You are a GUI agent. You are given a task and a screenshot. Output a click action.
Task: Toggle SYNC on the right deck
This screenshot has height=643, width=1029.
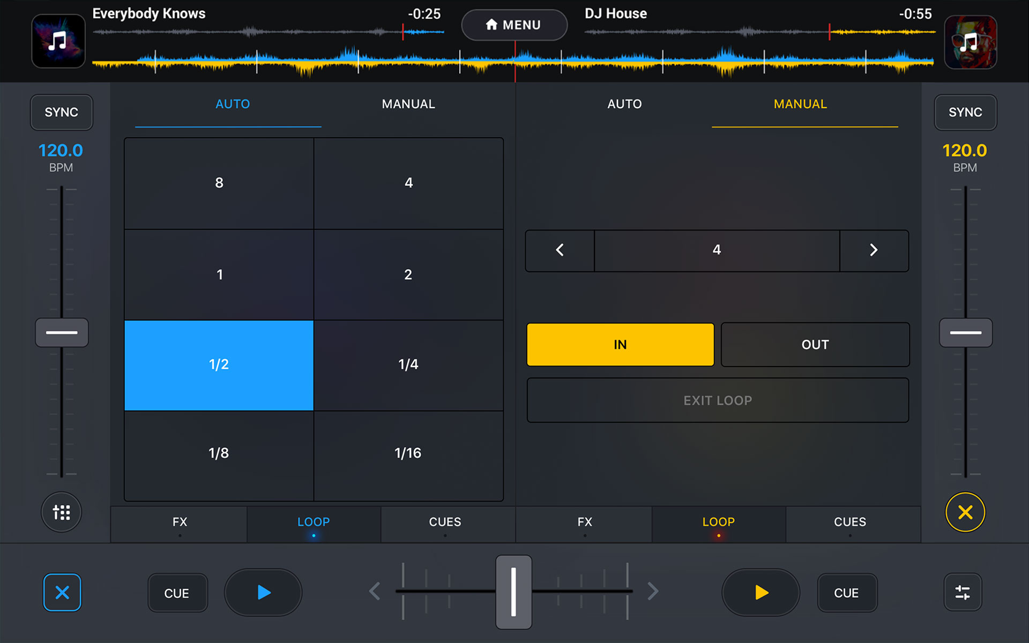pos(965,112)
